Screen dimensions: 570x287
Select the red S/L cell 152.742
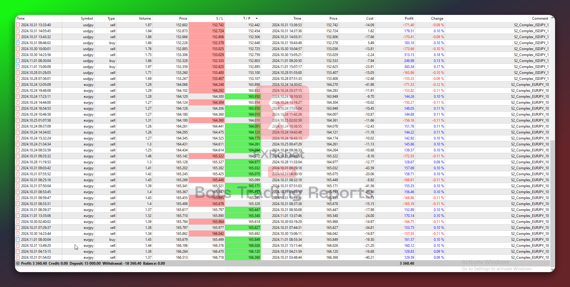[x=207, y=25]
